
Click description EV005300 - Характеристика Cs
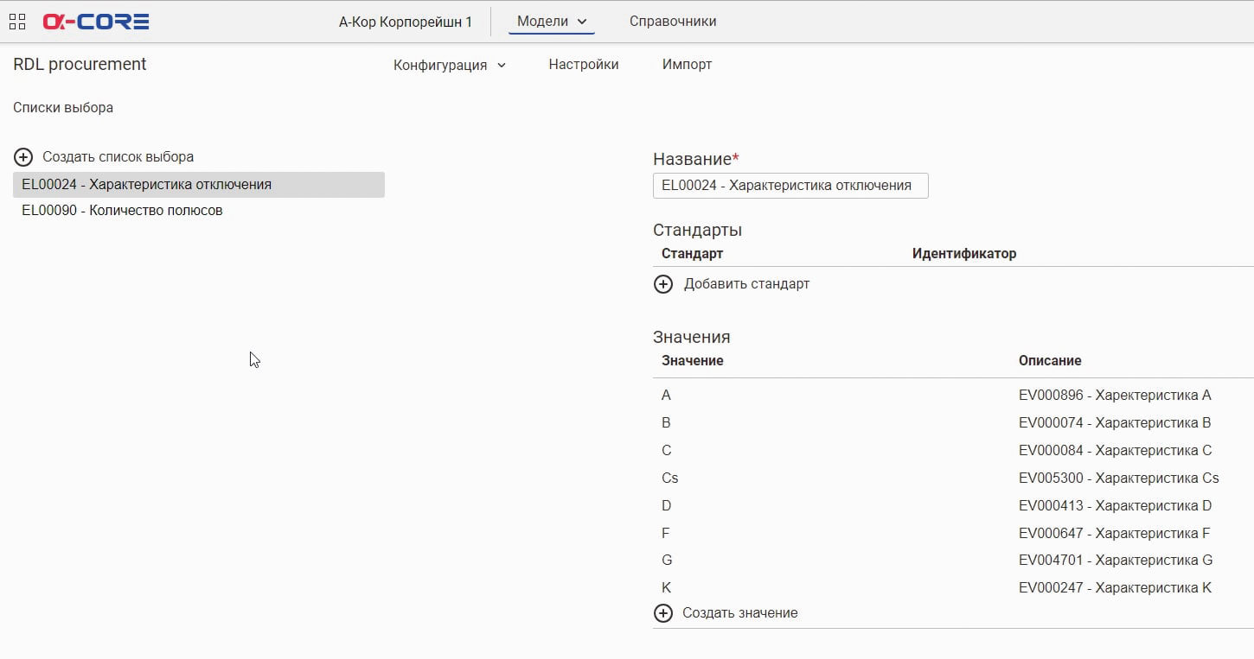tap(1119, 478)
